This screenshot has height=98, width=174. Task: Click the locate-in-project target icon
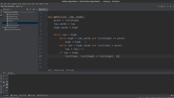(x=27, y=10)
